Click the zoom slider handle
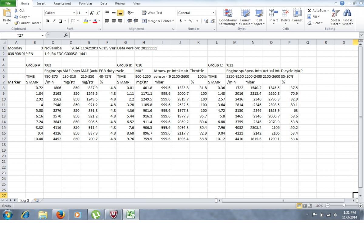This screenshot has width=364, height=233. pyautogui.click(x=344, y=206)
